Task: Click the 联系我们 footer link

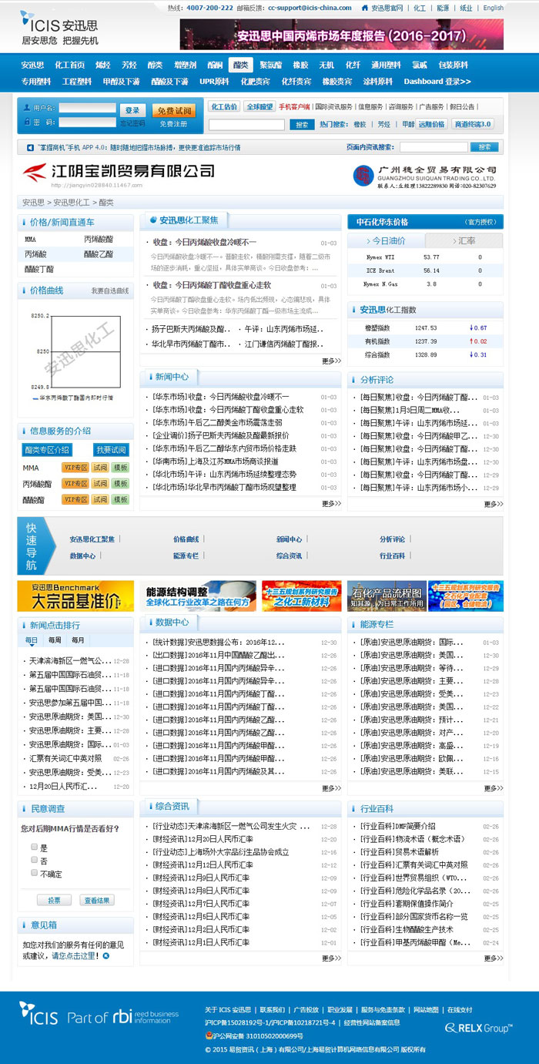Action: point(272,1009)
